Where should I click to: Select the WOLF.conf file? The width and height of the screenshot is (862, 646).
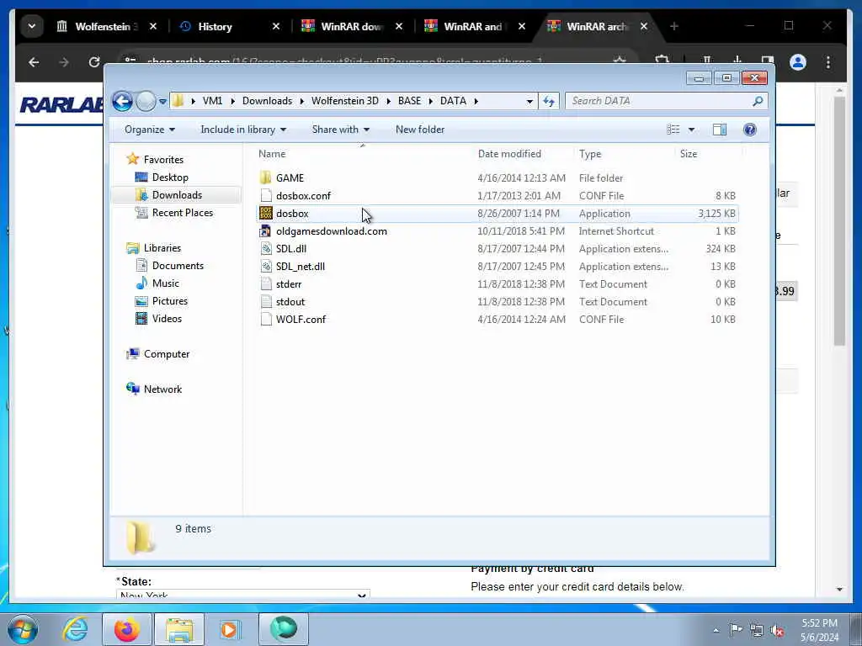(301, 319)
